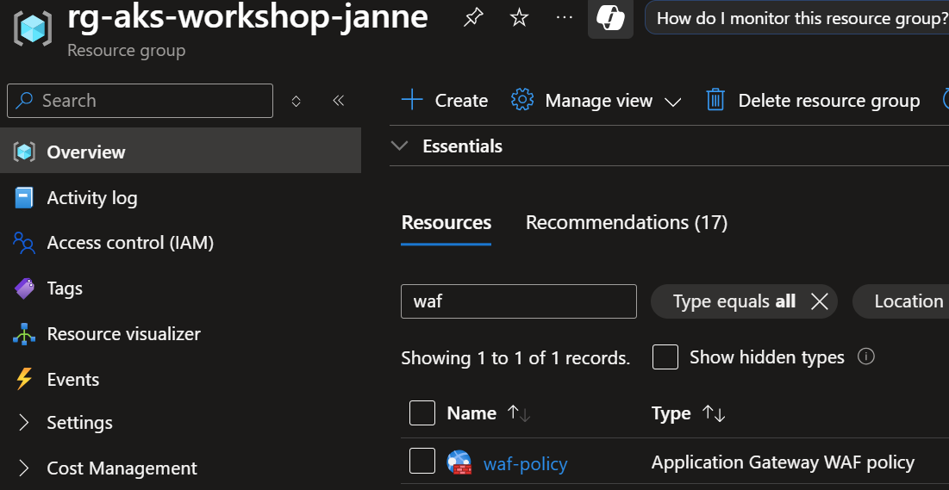The width and height of the screenshot is (949, 490).
Task: Open Activity log in sidebar
Action: coord(91,198)
